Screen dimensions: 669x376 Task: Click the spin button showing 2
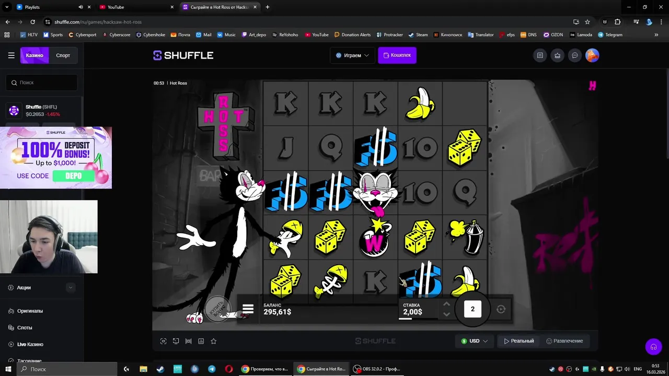pyautogui.click(x=472, y=309)
